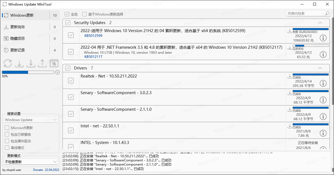
Task: Click the info icon for Realtek - Net driver
Action: [x=323, y=83]
